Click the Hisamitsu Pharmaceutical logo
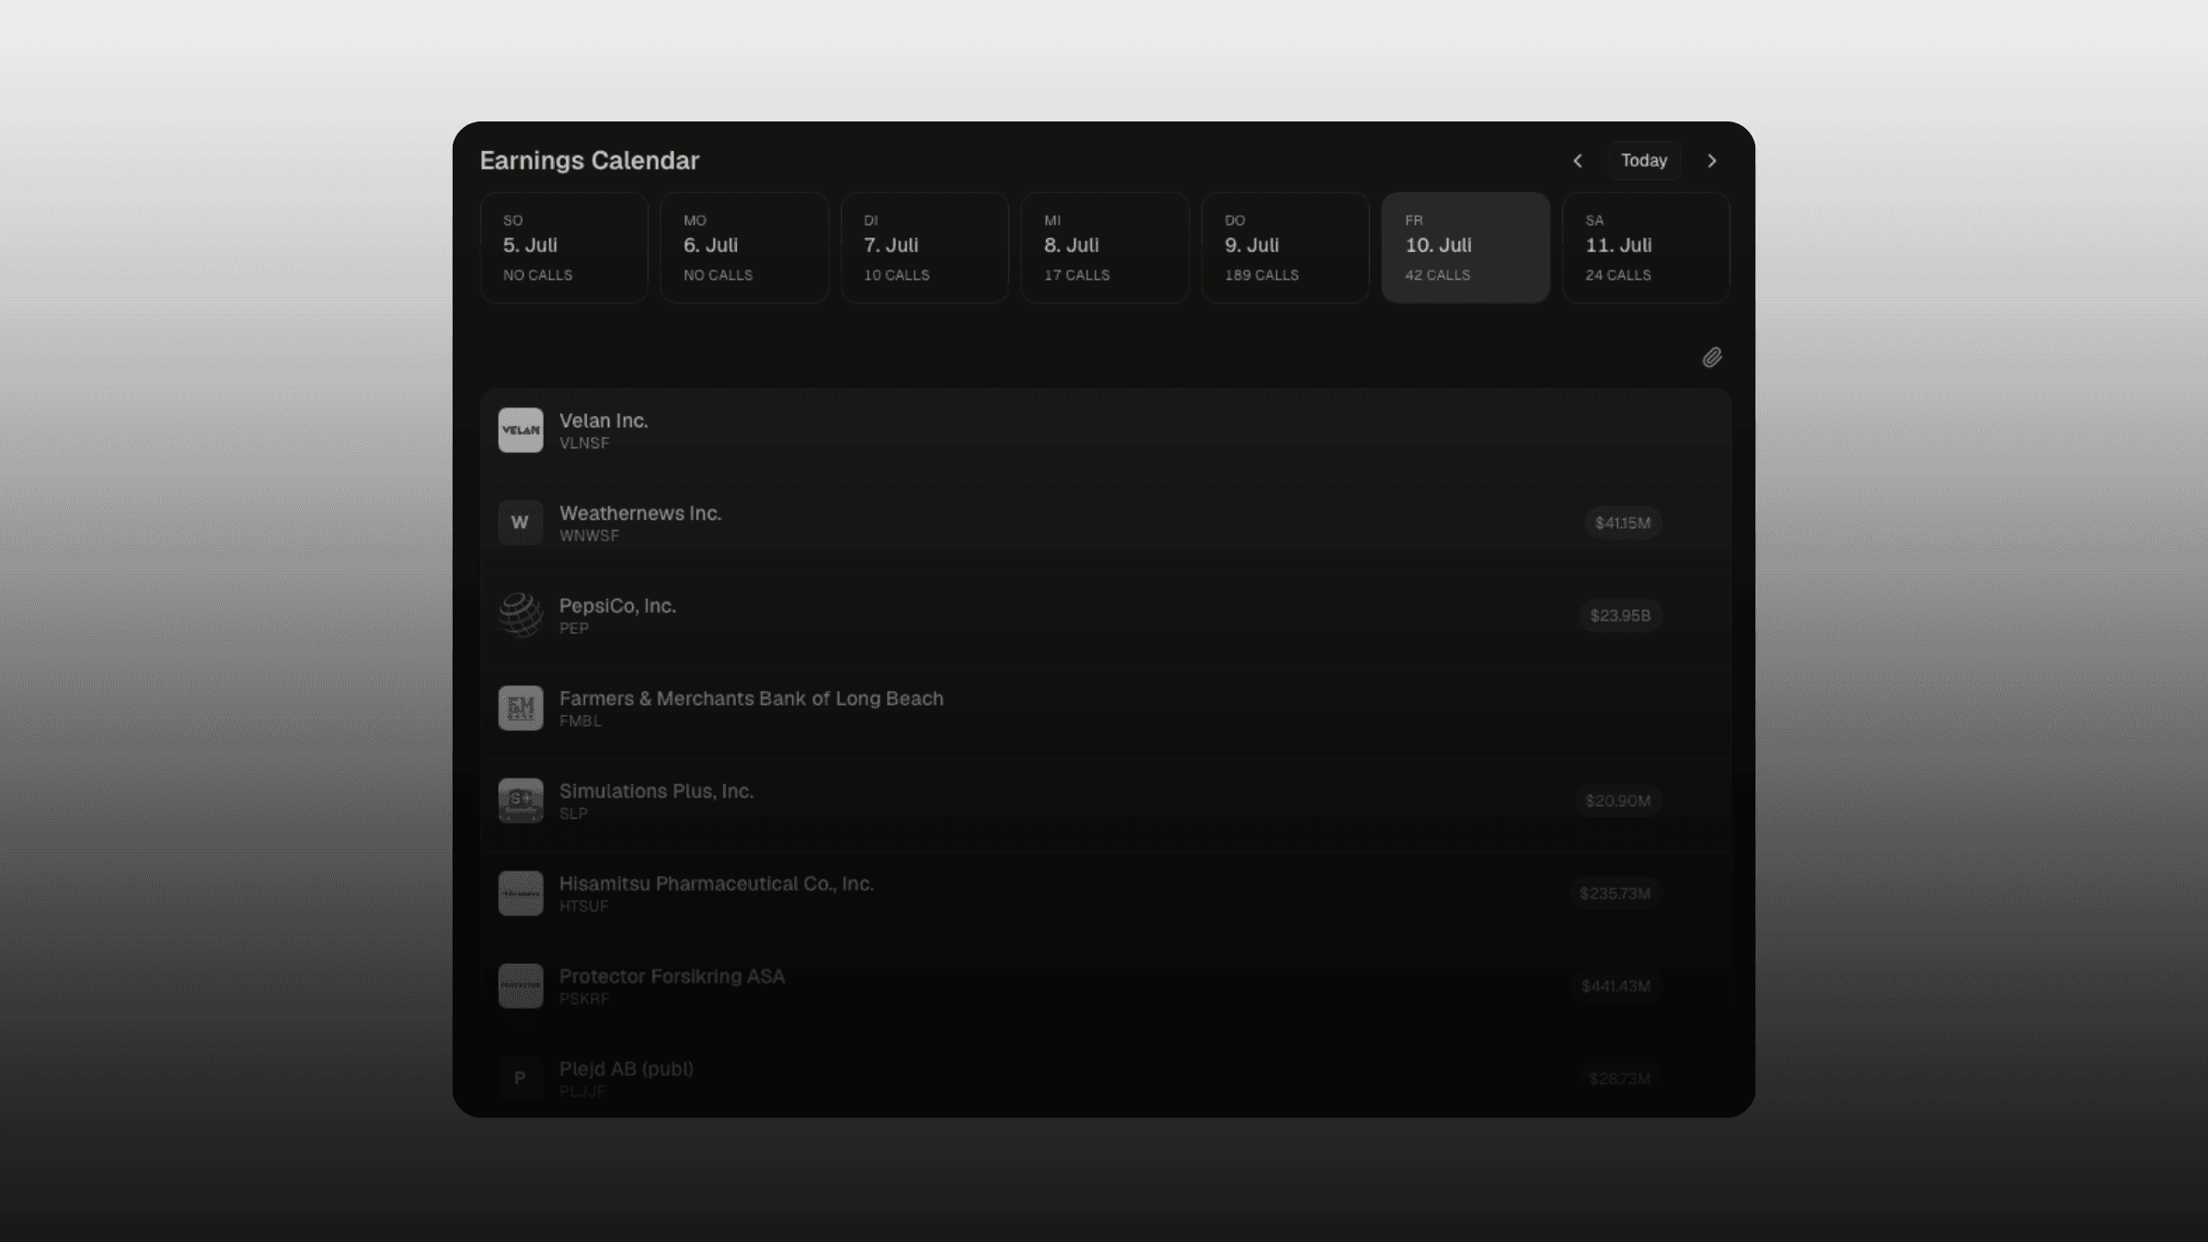The image size is (2208, 1242). 521,893
